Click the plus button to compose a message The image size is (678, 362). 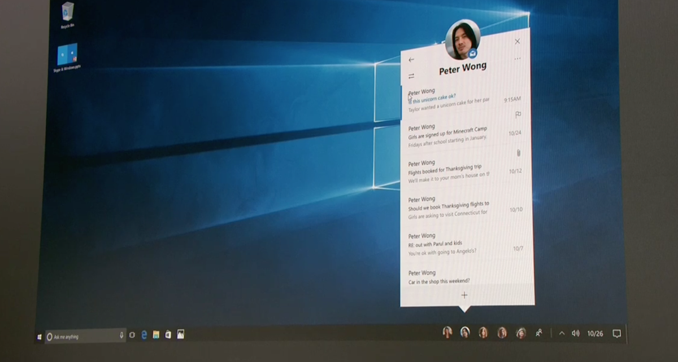[464, 294]
